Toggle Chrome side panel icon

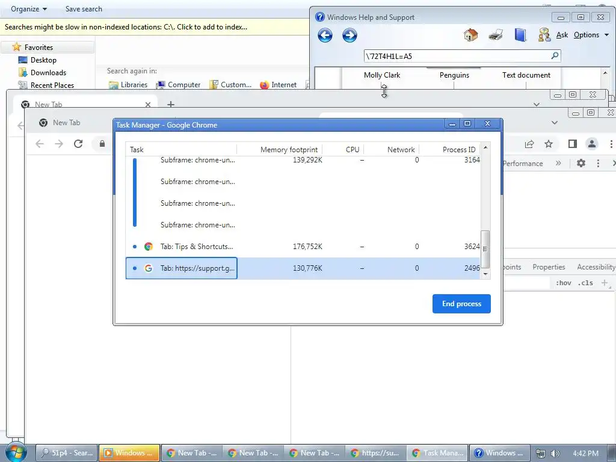point(573,144)
